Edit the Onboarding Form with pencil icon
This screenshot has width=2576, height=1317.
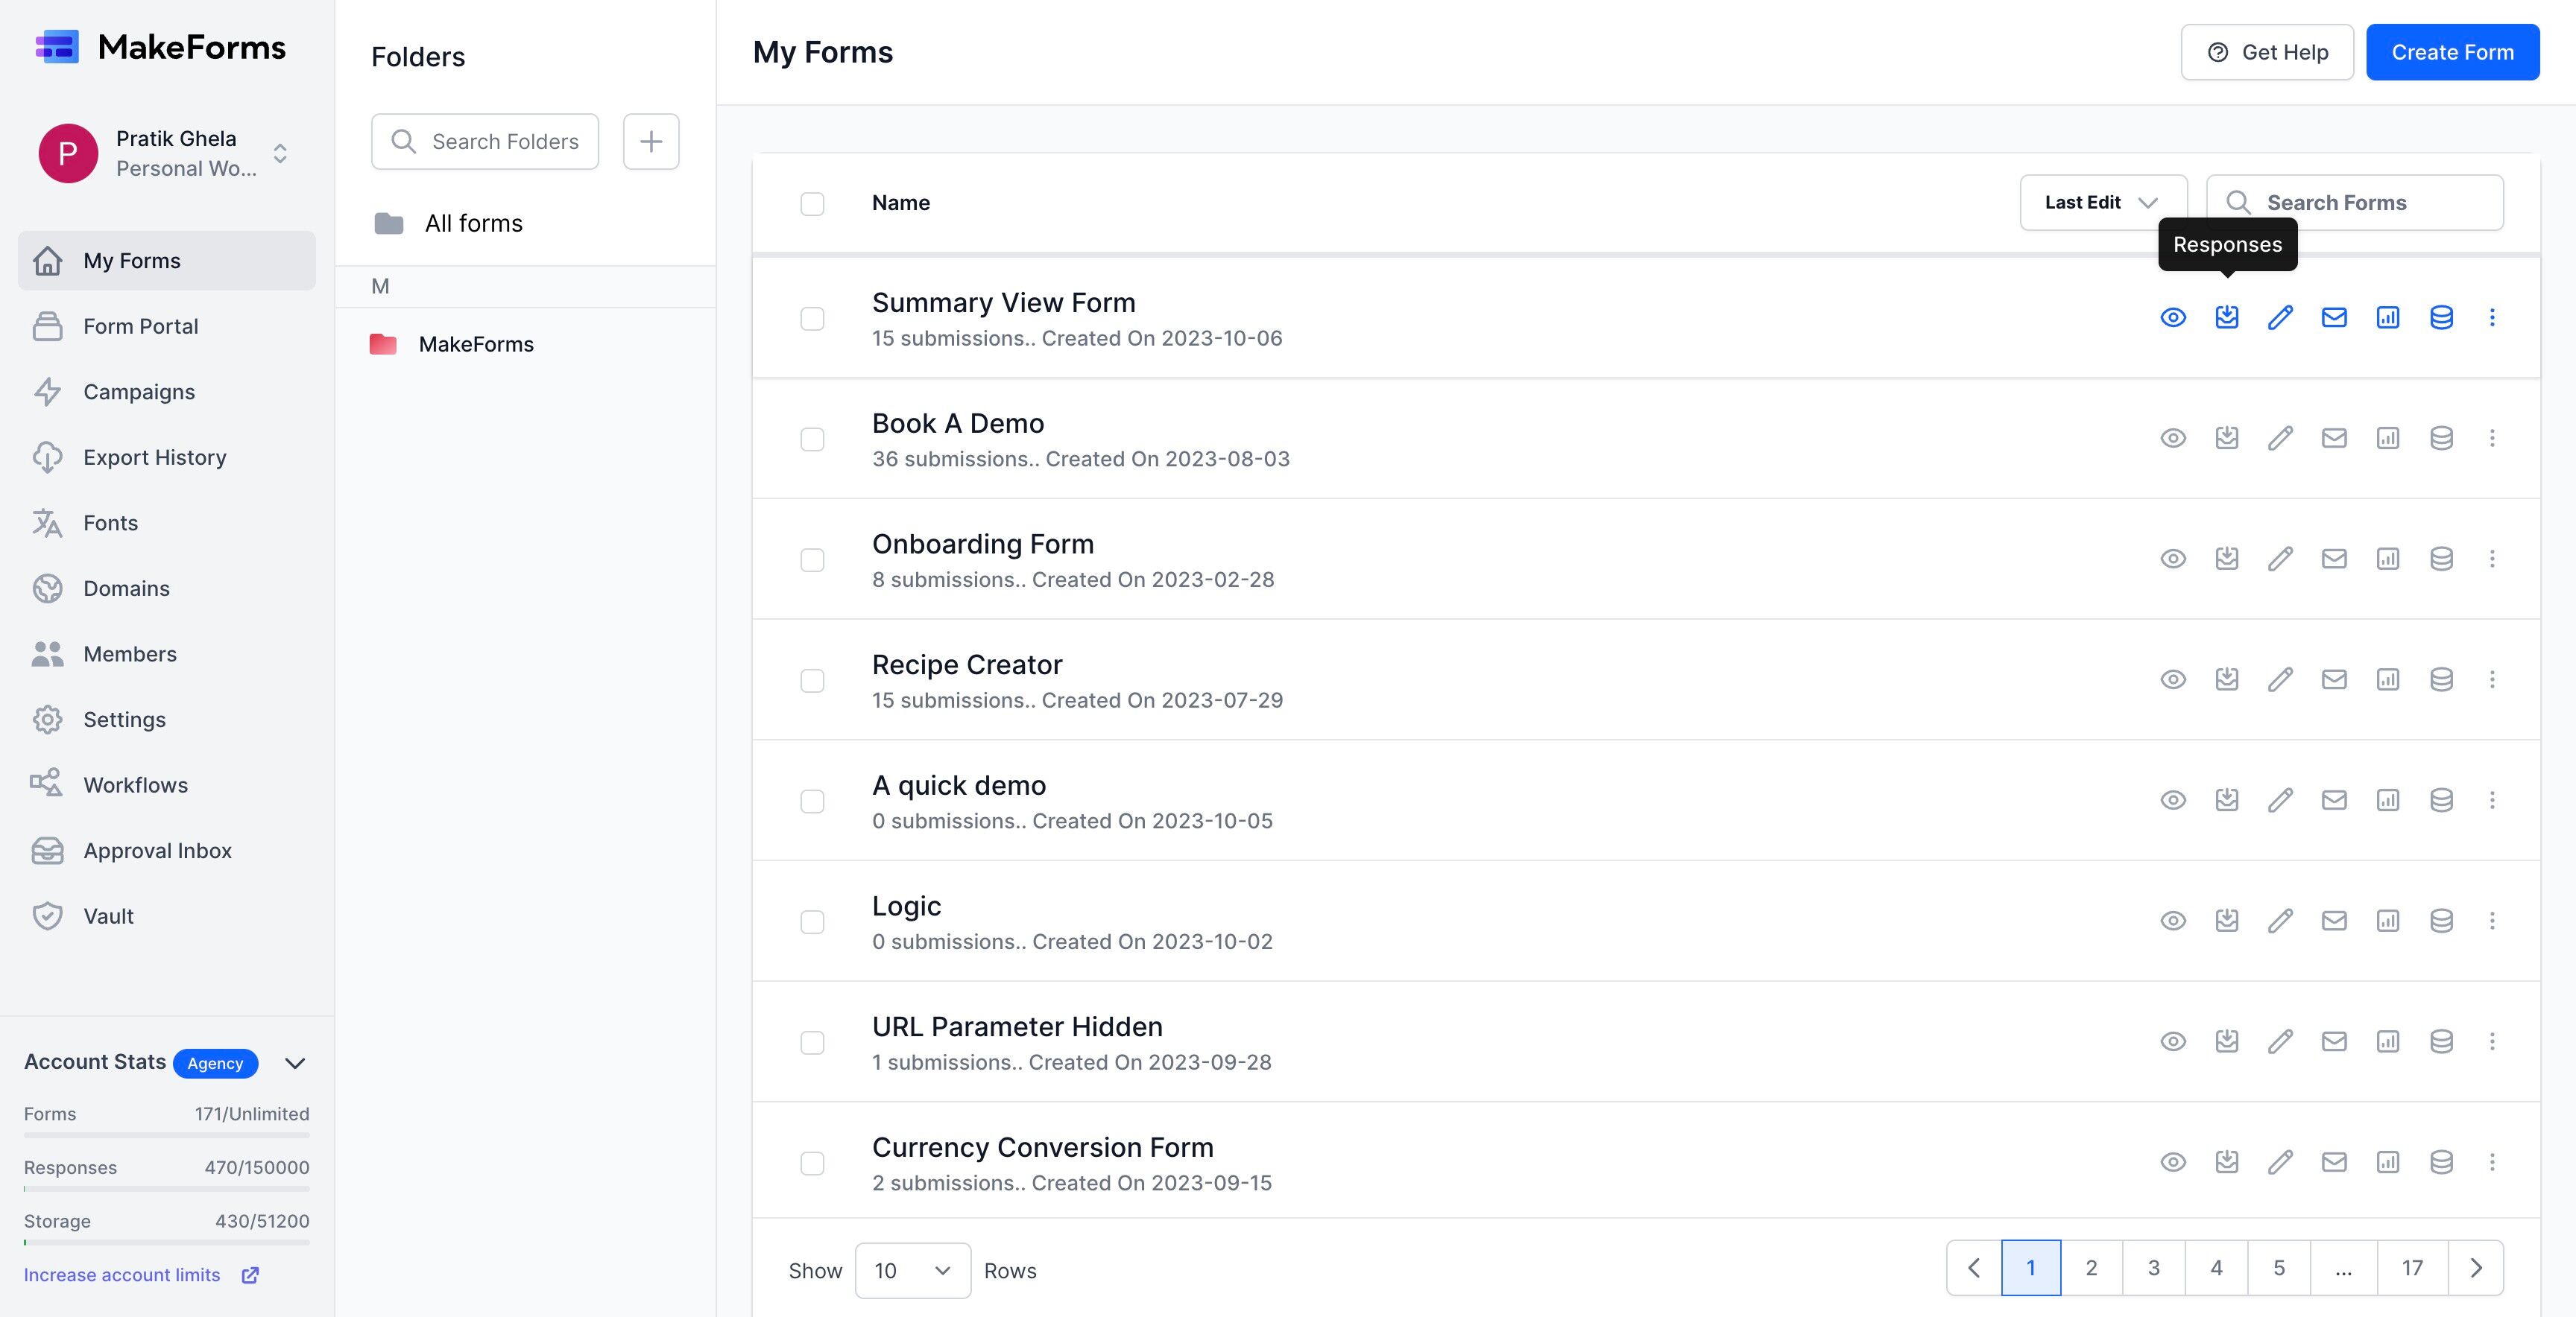[2280, 559]
